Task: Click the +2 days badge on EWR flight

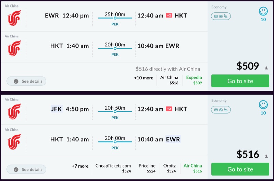Action: pos(169,15)
